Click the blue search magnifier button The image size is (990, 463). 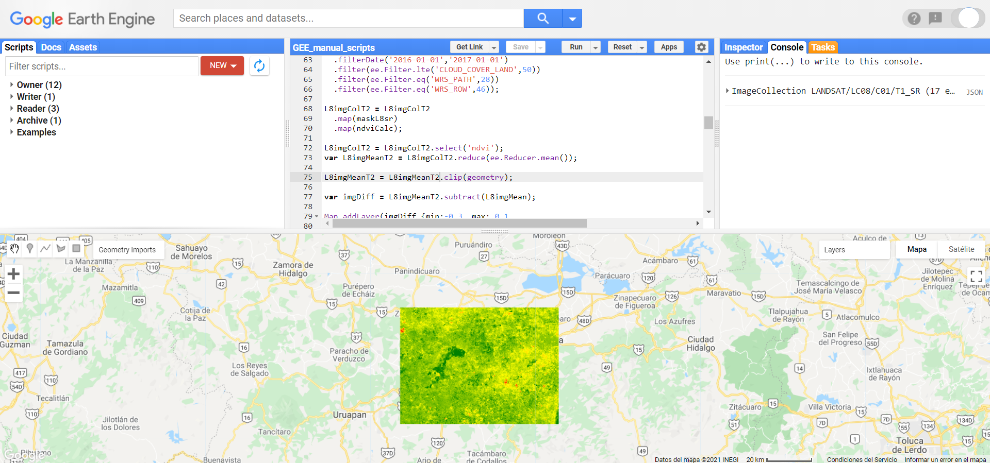[543, 19]
